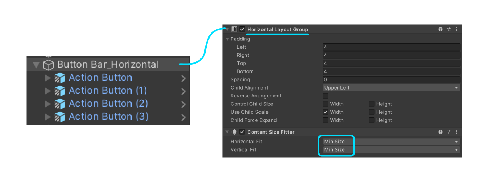Click the Action Button (2) prefab cube icon

click(x=60, y=104)
